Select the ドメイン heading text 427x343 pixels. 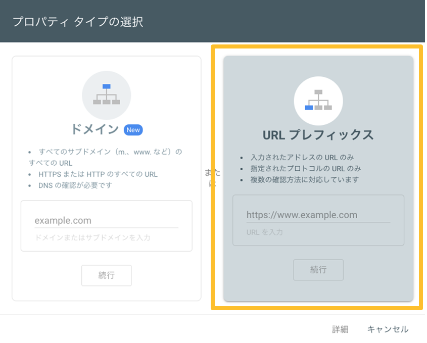(x=95, y=129)
